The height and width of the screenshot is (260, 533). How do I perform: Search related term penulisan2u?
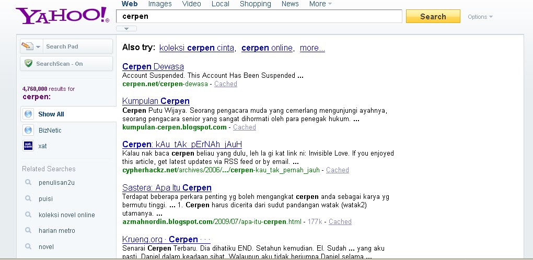tap(56, 183)
